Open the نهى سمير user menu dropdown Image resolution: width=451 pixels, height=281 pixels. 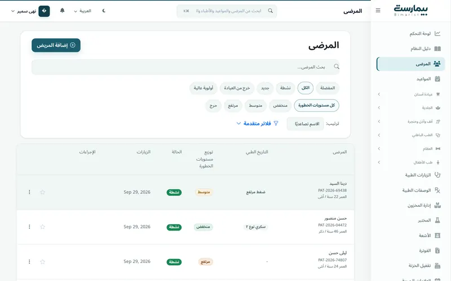pos(30,11)
